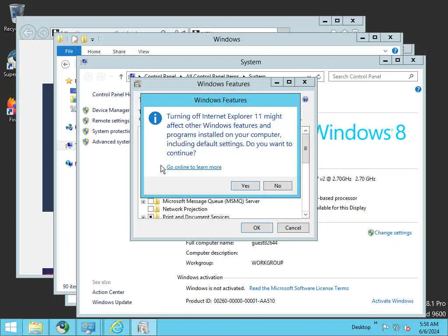Click help icon in Windows explorer ribbon
The height and width of the screenshot is (336, 448).
[x=395, y=51]
